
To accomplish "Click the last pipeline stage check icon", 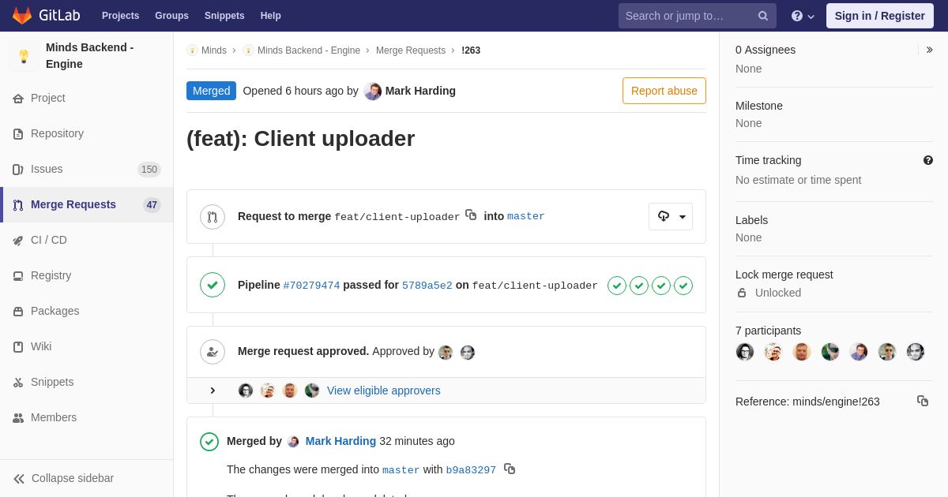I will [x=683, y=286].
